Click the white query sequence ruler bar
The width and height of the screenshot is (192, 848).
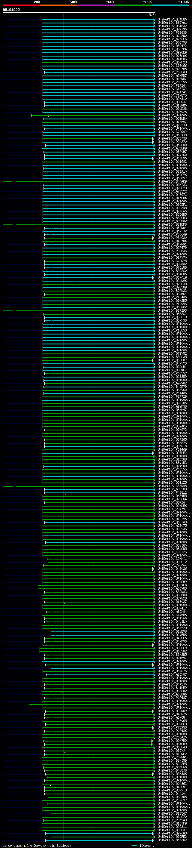(x=79, y=12)
